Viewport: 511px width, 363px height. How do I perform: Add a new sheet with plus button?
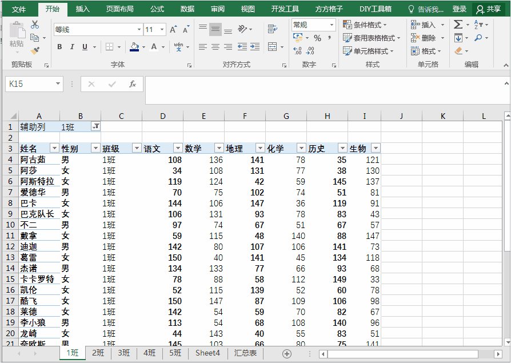point(287,353)
